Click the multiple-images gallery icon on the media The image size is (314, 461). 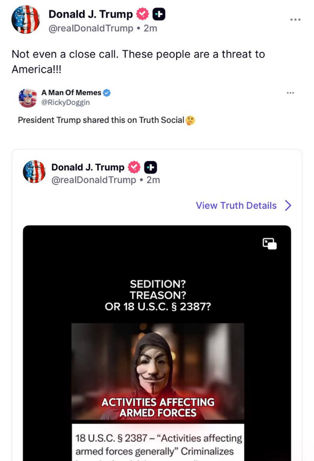[269, 244]
